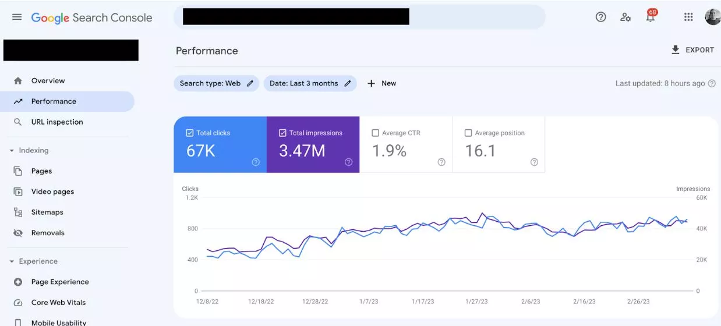721x326 pixels.
Task: Go to Overview in the sidebar
Action: tap(48, 81)
